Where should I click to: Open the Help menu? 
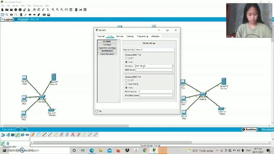coord(47,6)
